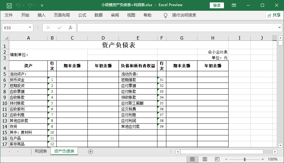Click the Insert Function fx icon
The height and width of the screenshot is (163, 284).
pyautogui.click(x=70, y=28)
